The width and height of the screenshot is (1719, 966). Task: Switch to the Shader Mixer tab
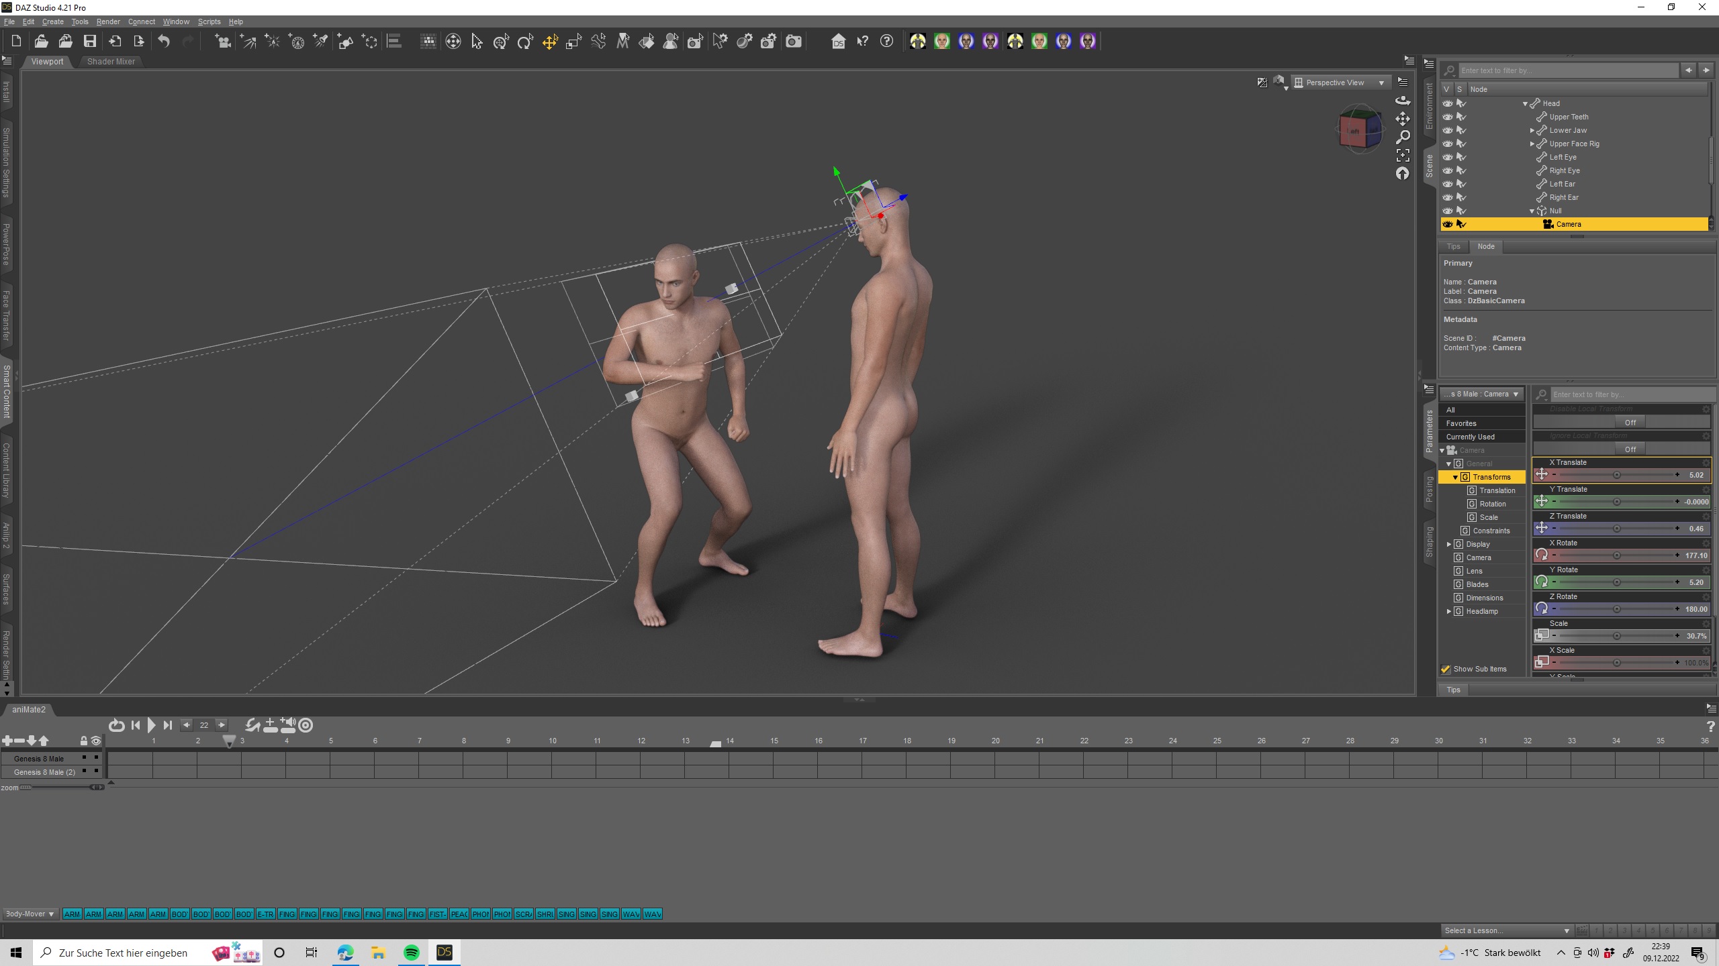click(111, 62)
